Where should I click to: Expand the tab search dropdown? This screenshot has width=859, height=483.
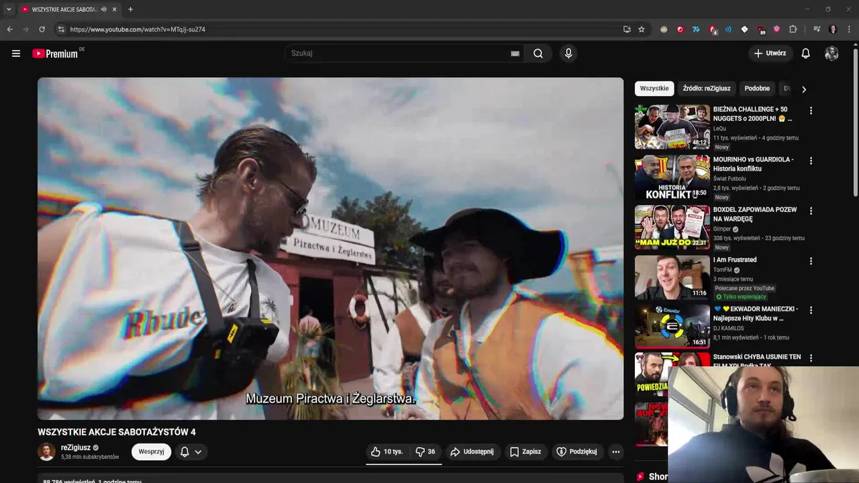click(9, 9)
